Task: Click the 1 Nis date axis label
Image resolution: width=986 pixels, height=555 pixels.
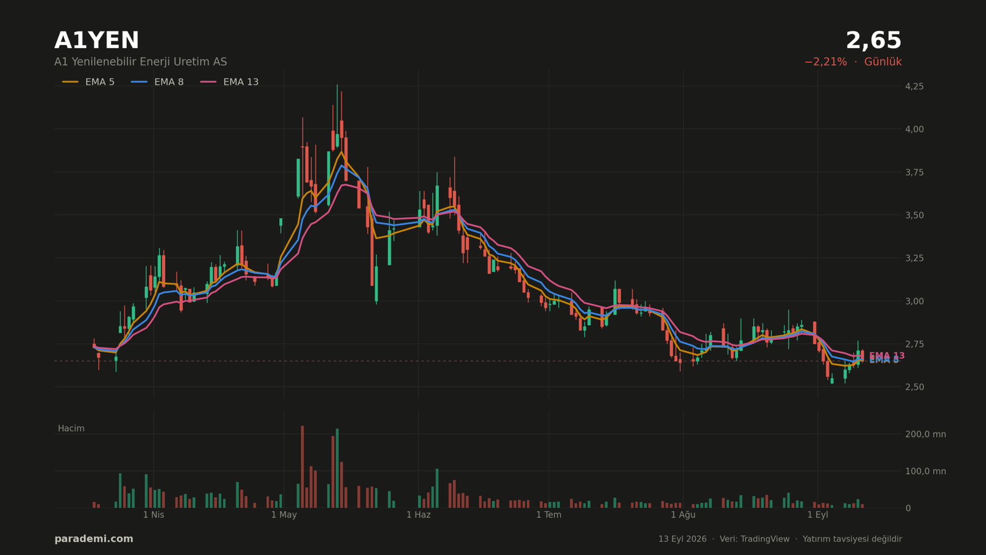Action: tap(153, 515)
